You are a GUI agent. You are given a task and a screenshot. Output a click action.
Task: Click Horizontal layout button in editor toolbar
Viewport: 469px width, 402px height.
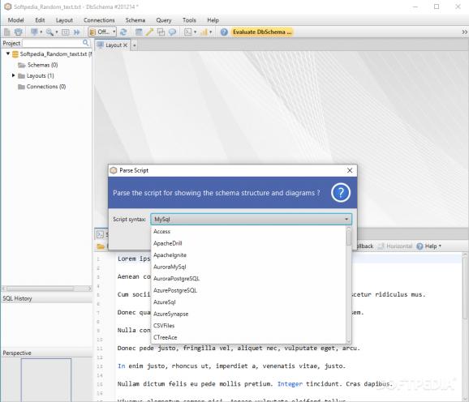395,246
